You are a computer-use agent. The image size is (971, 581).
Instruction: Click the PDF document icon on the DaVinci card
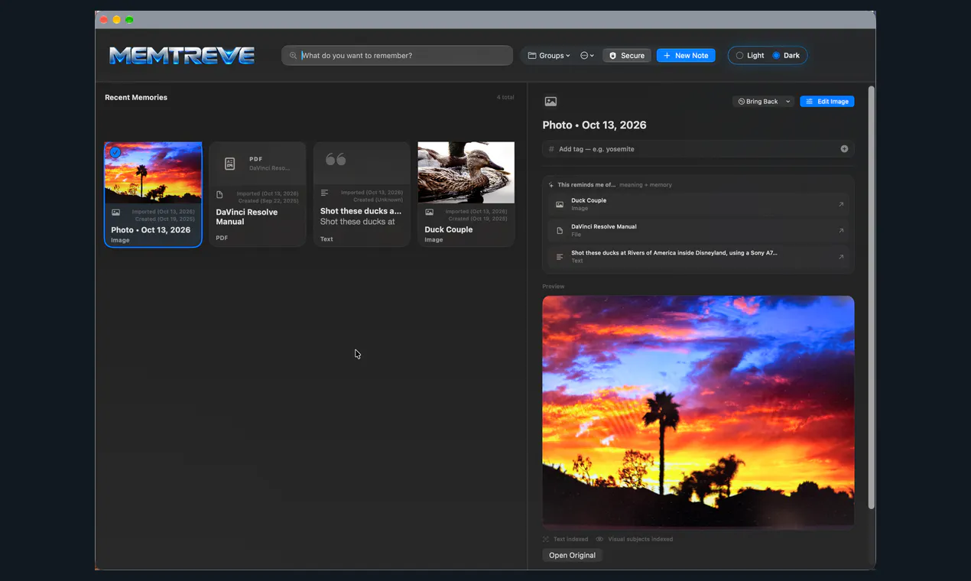tap(229, 164)
